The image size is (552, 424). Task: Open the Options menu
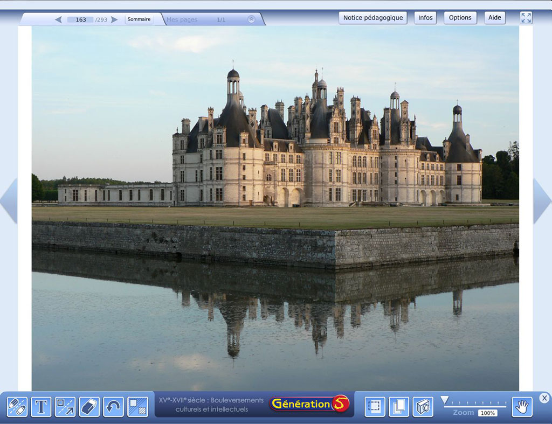click(460, 18)
